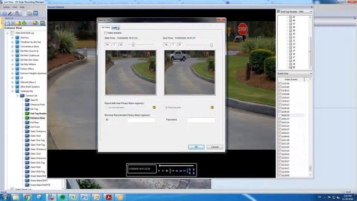Viewport: 357px width, 201px height.
Task: Click the Pause button in the playback bar
Action: coord(163,171)
